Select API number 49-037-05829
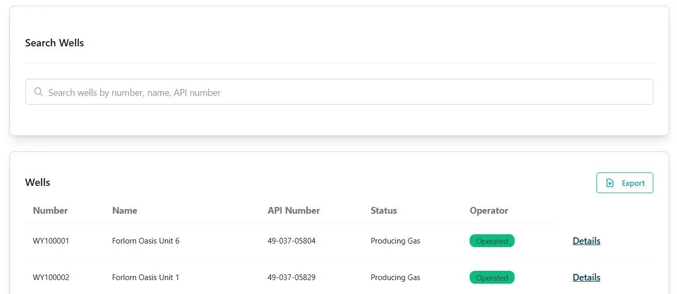 click(x=291, y=278)
